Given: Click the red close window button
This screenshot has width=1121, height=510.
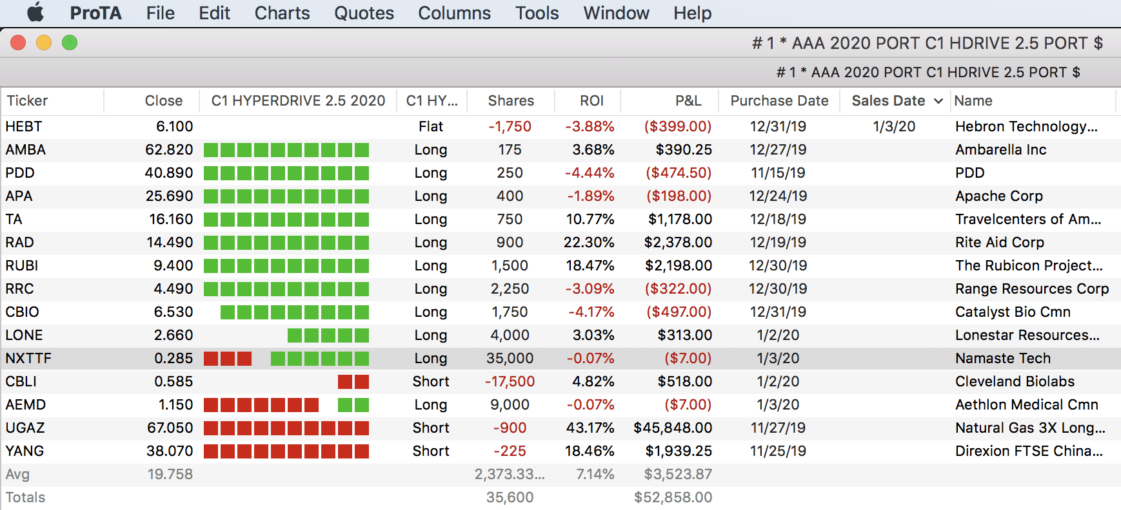Looking at the screenshot, I should [18, 43].
